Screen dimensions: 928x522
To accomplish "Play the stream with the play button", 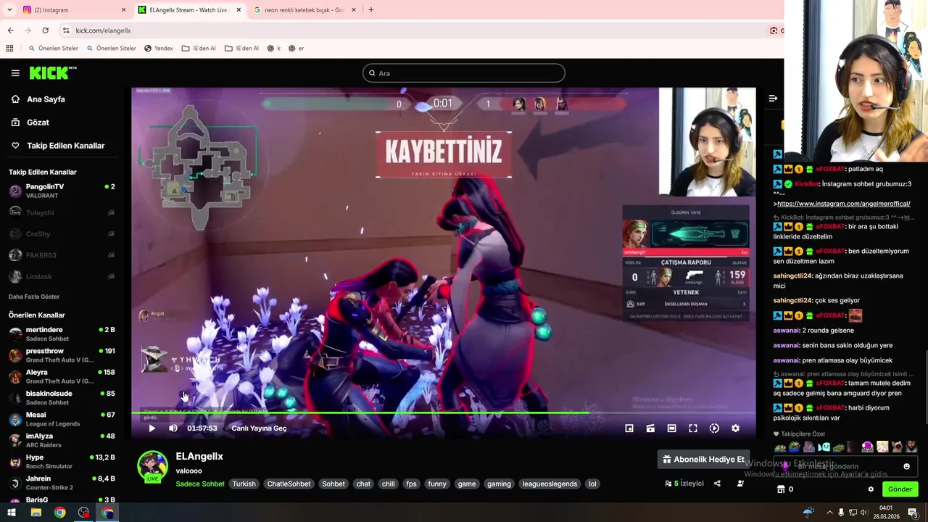I will pos(152,428).
